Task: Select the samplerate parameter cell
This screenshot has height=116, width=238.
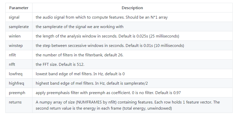Action: 19,27
